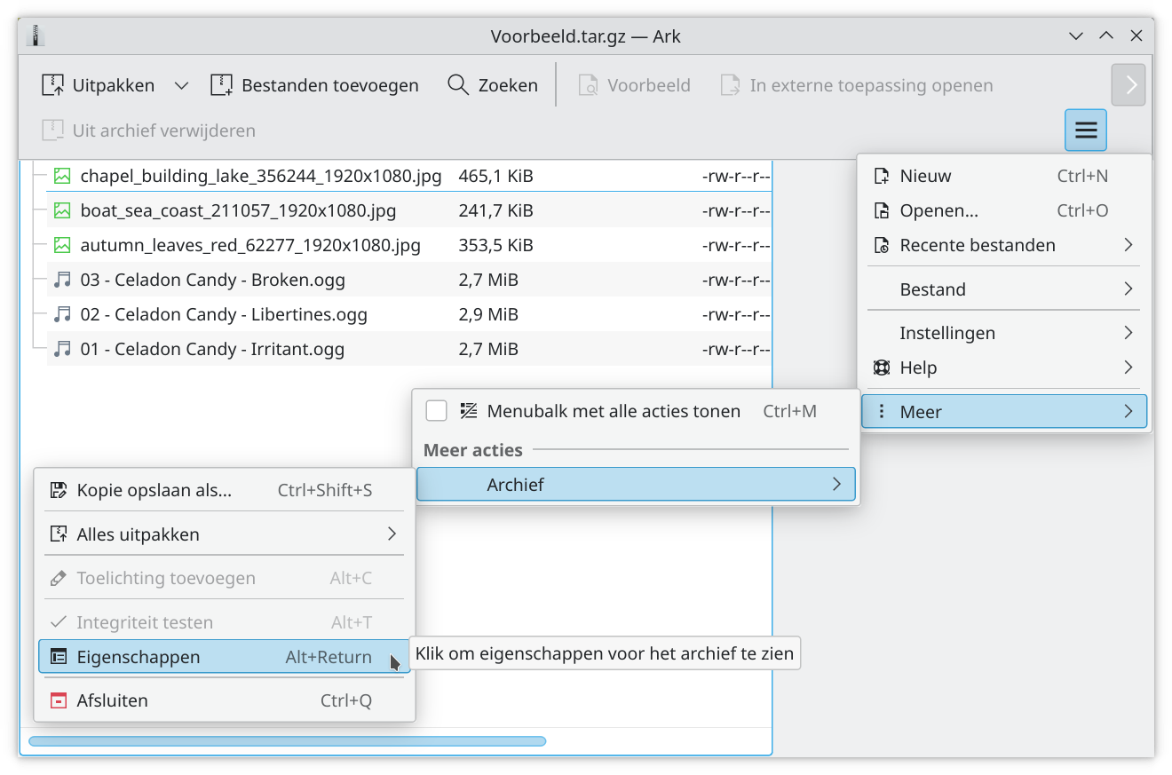Click music icon of 03 Broken.ogg
The image size is (1172, 775).
click(x=62, y=280)
